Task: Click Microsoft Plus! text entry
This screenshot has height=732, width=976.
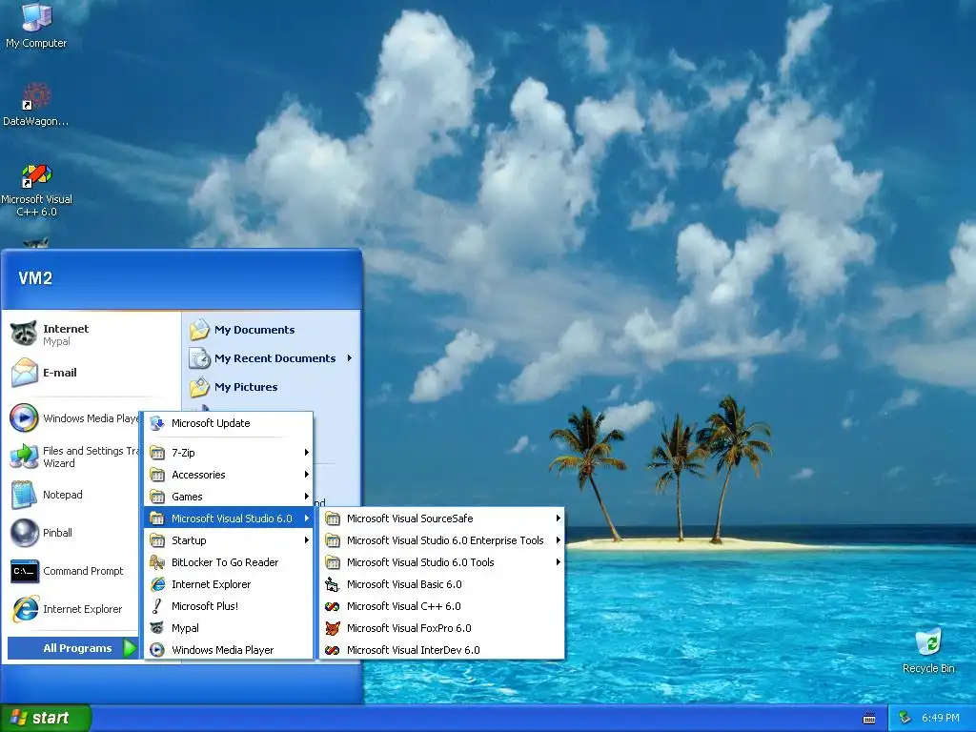Action: click(x=205, y=606)
